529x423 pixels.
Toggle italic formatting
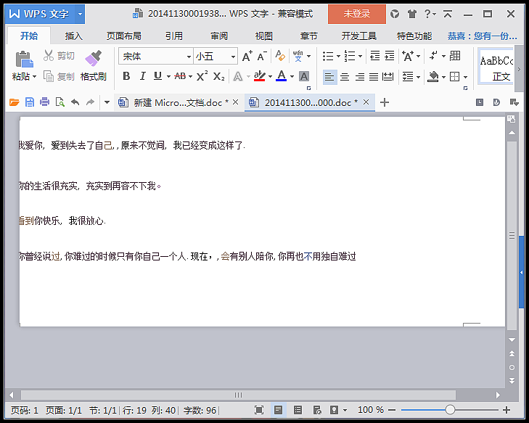coord(142,76)
